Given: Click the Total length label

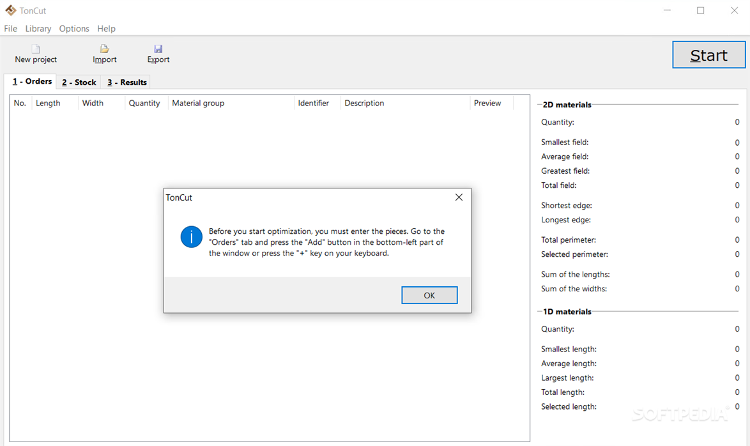Looking at the screenshot, I should tap(562, 392).
